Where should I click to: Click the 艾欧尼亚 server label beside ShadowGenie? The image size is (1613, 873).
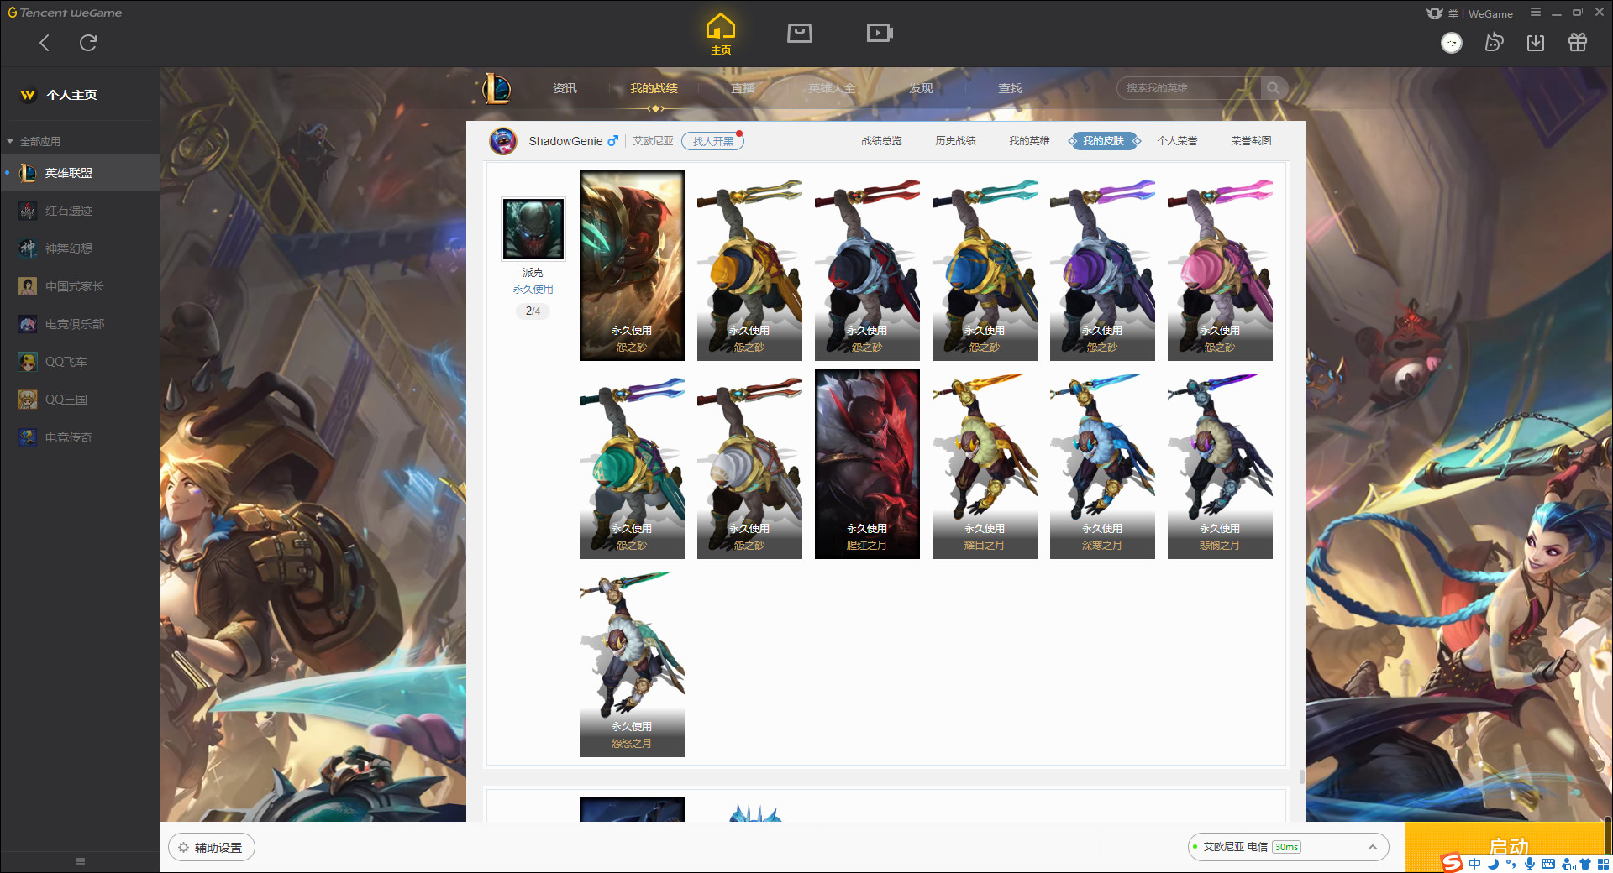coord(653,141)
